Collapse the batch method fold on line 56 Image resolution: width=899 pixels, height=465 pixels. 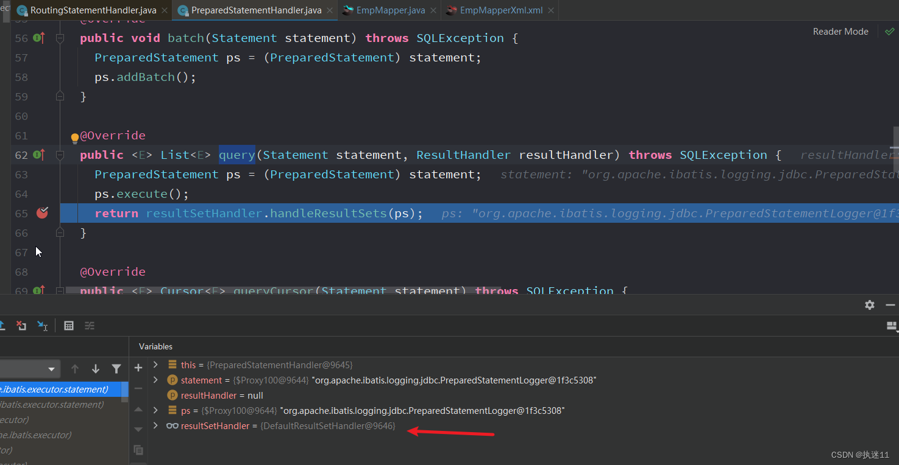pyautogui.click(x=60, y=38)
